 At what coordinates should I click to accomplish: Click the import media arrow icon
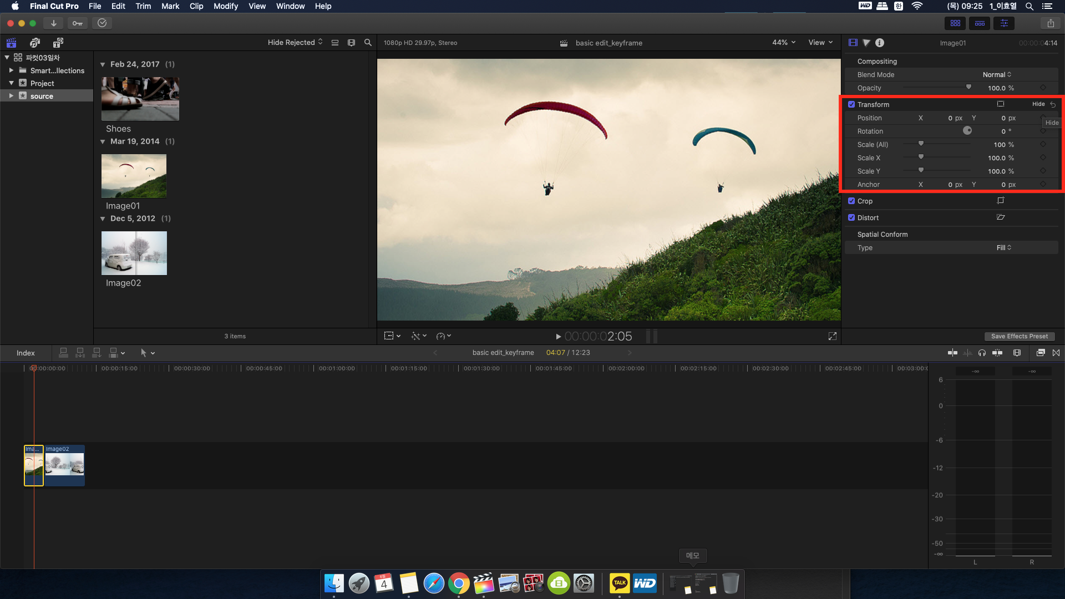53,23
